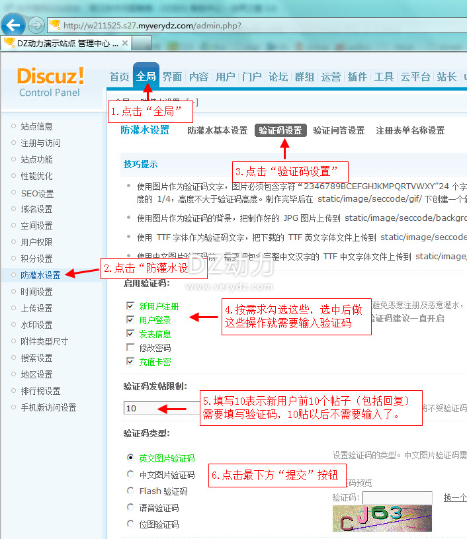
Task: Open 搜索设置 in the sidebar
Action: pyautogui.click(x=36, y=358)
